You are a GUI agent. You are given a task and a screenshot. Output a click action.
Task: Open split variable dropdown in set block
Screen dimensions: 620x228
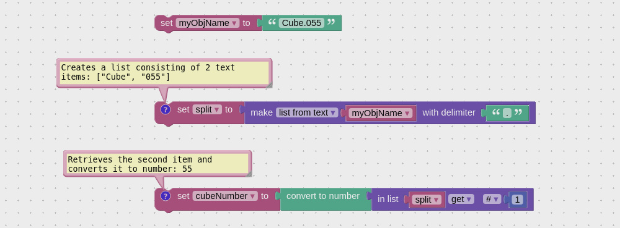[x=207, y=109]
